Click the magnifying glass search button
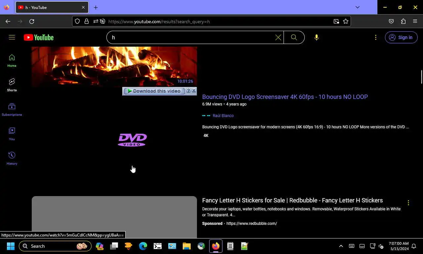The image size is (423, 254). (294, 37)
